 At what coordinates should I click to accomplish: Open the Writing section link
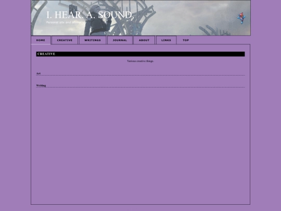41,85
